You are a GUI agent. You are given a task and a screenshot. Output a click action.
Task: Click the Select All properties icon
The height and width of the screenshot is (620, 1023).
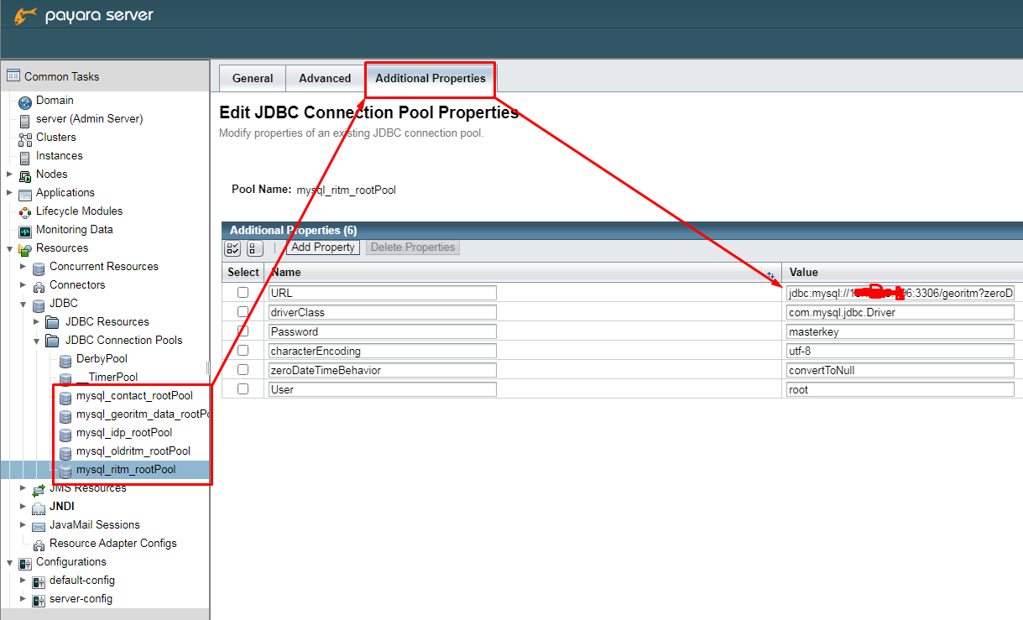click(x=233, y=247)
